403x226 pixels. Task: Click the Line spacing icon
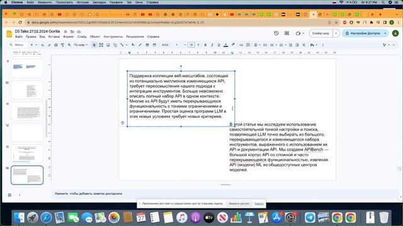coord(265,45)
